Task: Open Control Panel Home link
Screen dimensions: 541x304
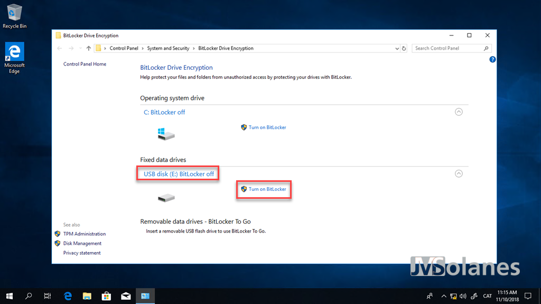Action: coord(85,64)
